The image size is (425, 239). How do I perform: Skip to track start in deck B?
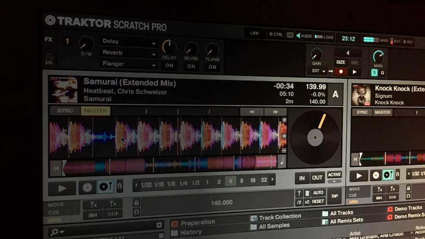coord(355,159)
